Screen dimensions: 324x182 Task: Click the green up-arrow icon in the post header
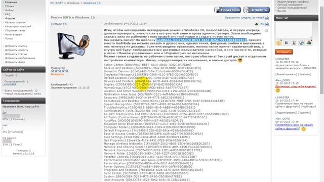pyautogui.click(x=257, y=24)
